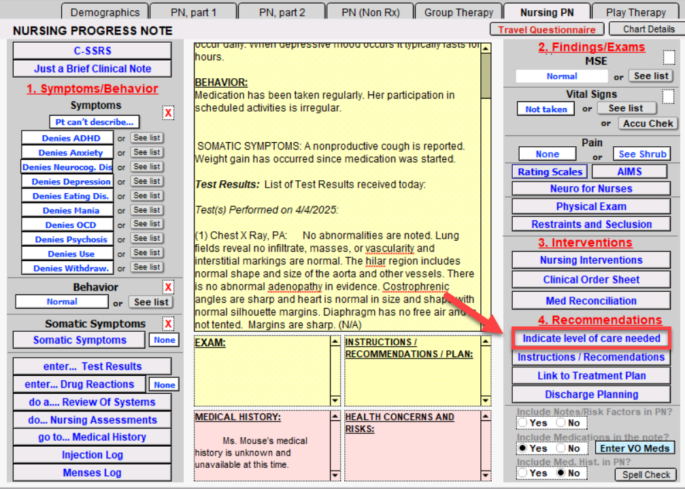Screen dimensions: 685x489
Task: Click Indicate level of care needed
Action: click(591, 338)
